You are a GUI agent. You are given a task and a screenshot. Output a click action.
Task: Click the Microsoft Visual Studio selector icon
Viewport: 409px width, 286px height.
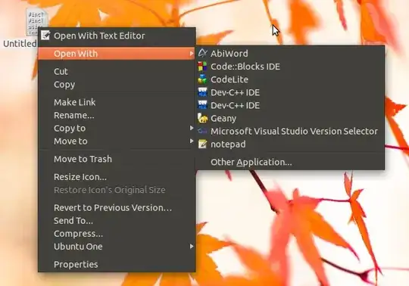pyautogui.click(x=202, y=131)
